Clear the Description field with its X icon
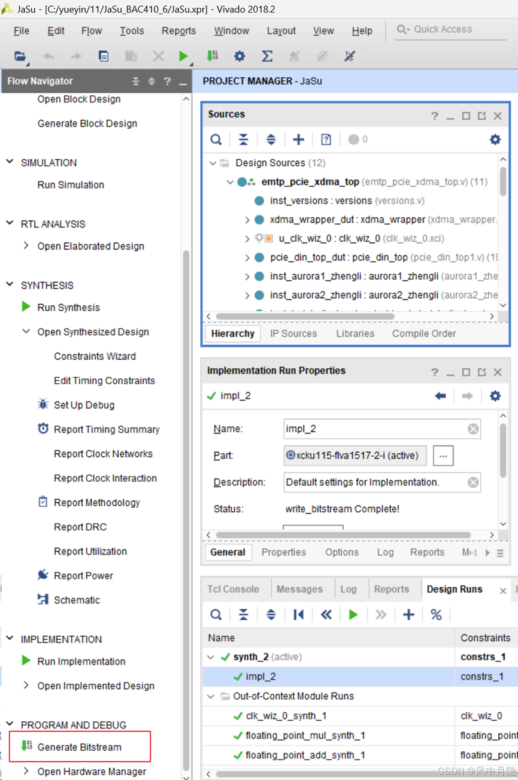 (473, 482)
